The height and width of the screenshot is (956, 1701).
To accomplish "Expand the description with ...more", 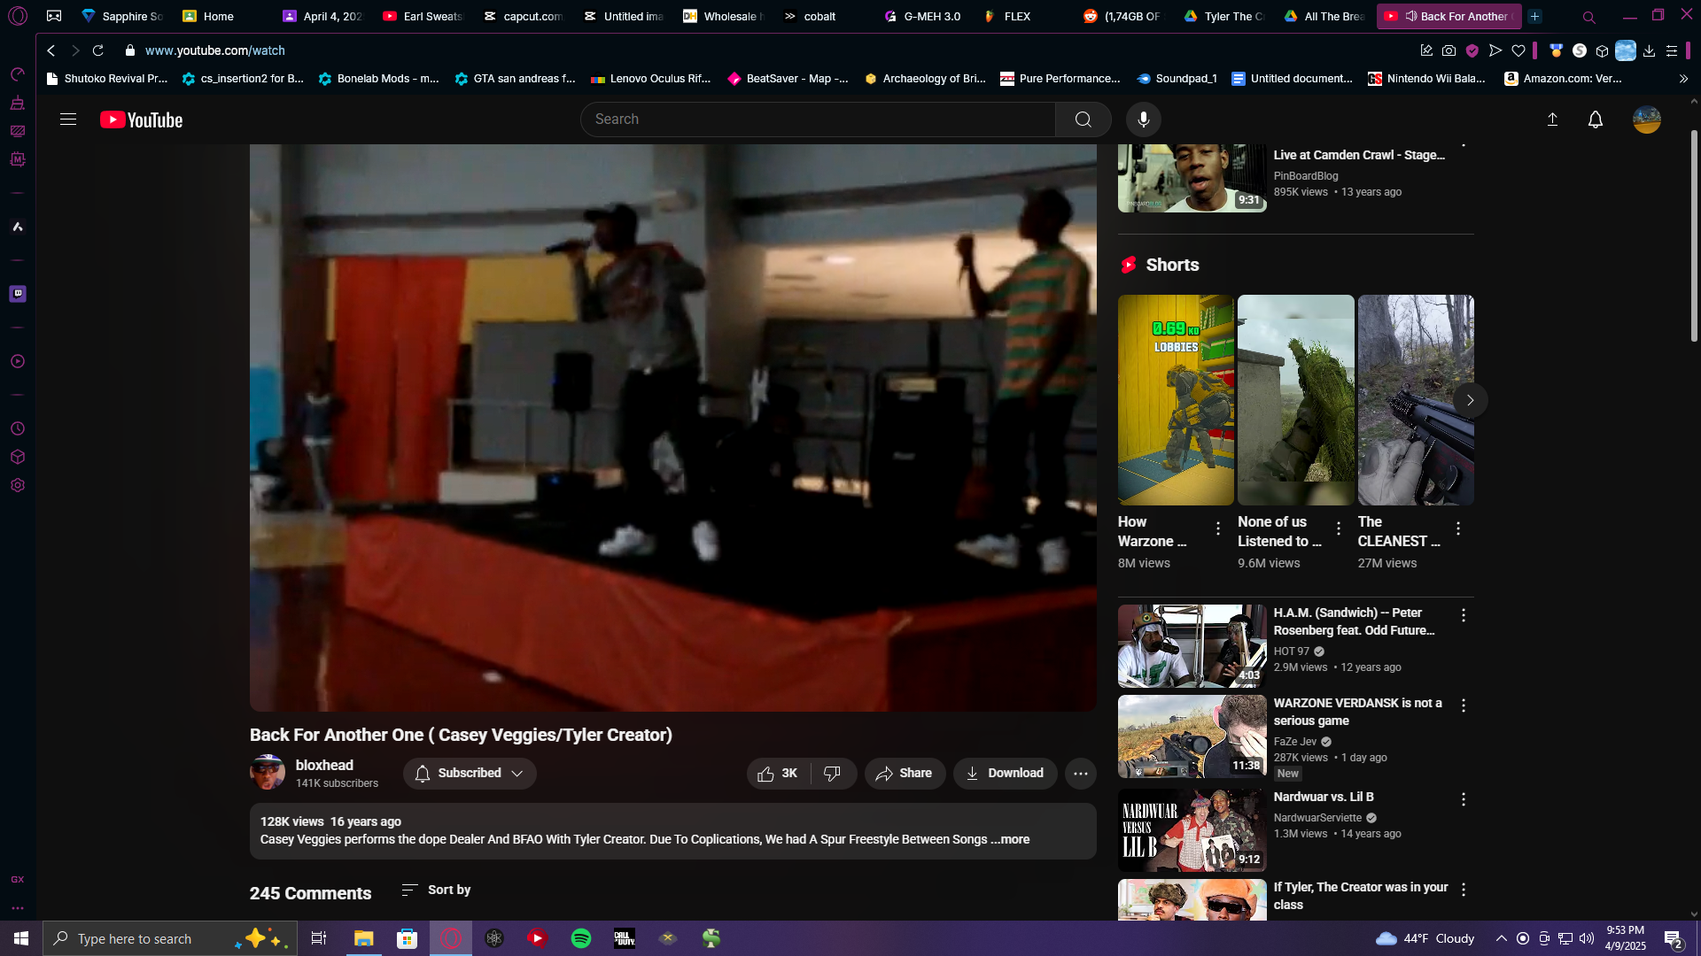I will [x=1010, y=840].
